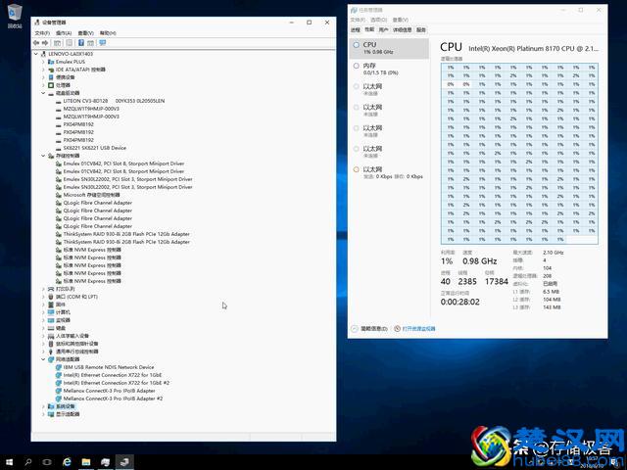Collapse the LENOVO-LA0X1403 root node
Image resolution: width=627 pixels, height=470 pixels.
tap(37, 54)
